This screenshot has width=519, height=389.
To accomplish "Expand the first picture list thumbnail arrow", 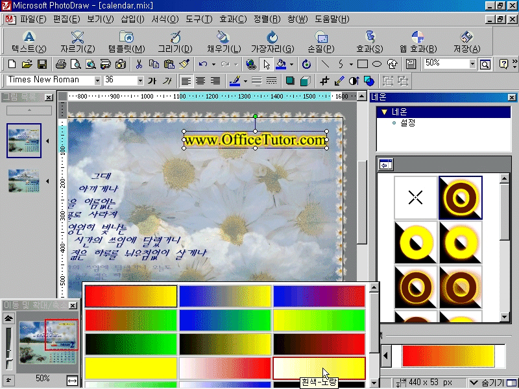I will click(47, 141).
